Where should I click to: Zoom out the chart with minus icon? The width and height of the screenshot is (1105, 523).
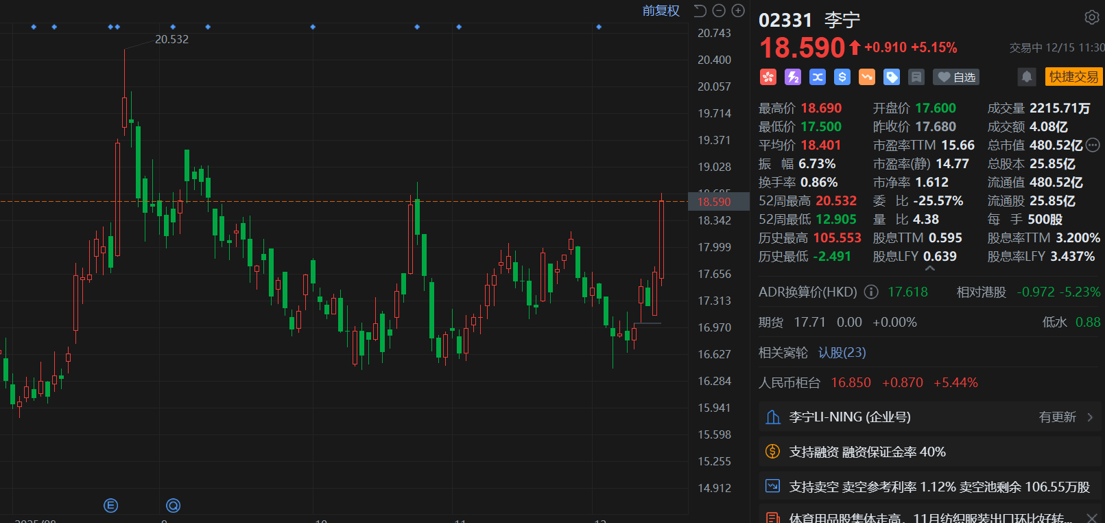tap(719, 11)
